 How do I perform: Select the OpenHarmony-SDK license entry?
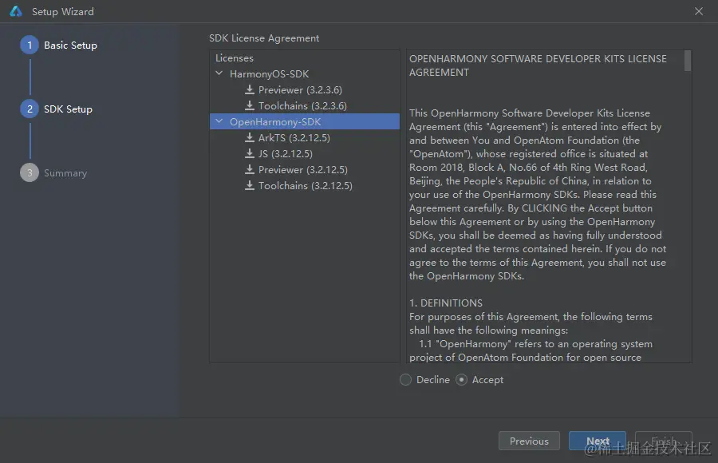305,121
